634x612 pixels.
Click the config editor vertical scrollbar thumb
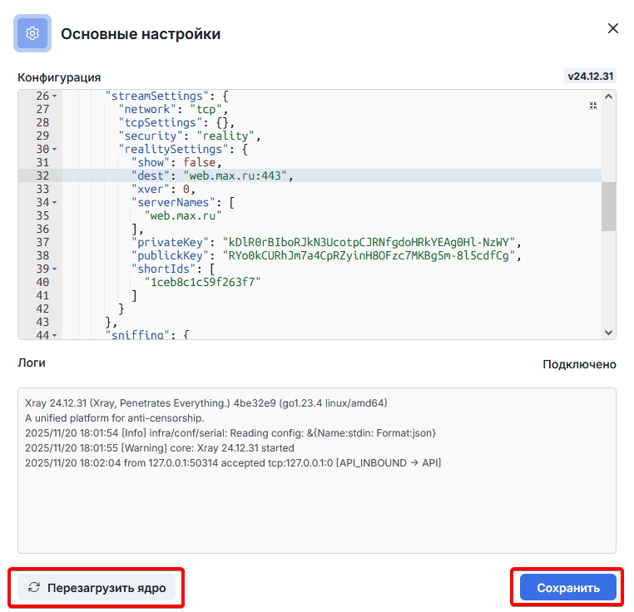608,206
